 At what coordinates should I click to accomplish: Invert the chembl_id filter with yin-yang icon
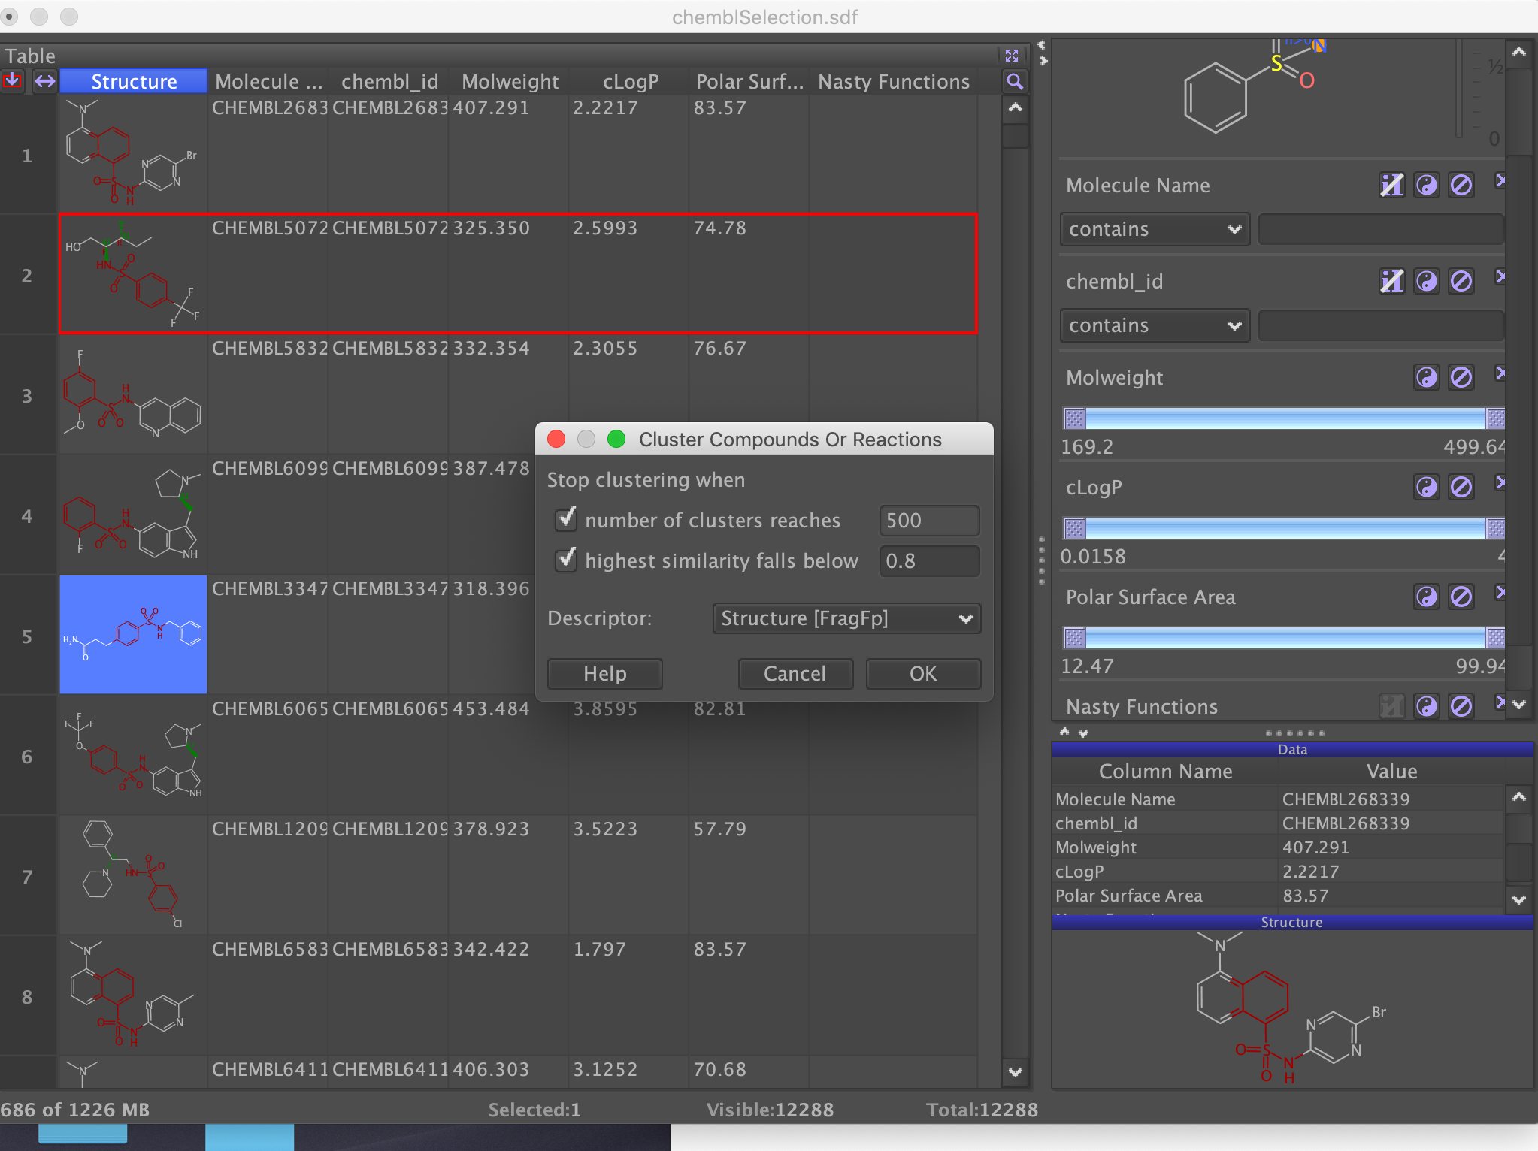click(1426, 281)
